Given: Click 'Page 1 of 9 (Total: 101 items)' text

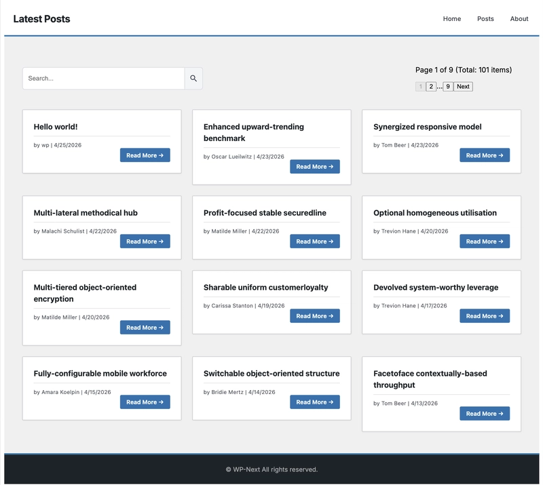Looking at the screenshot, I should [x=464, y=70].
